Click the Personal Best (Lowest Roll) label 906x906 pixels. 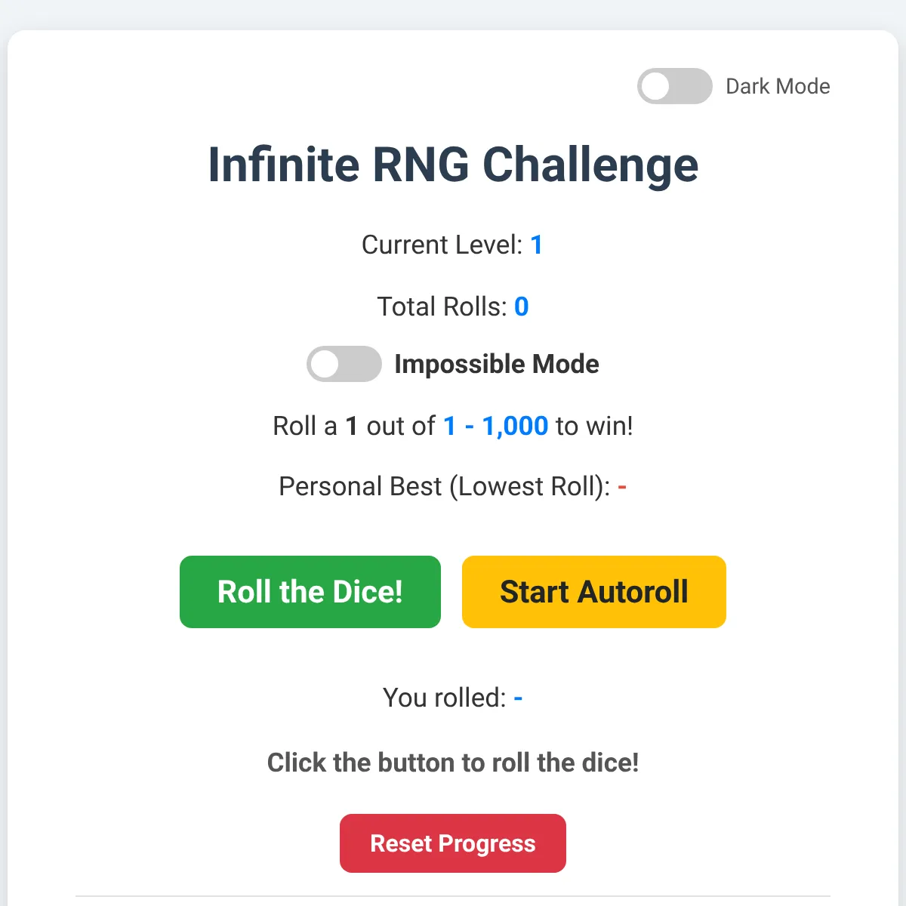coord(445,486)
